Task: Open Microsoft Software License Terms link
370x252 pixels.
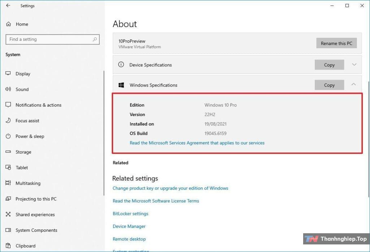Action: click(x=156, y=201)
